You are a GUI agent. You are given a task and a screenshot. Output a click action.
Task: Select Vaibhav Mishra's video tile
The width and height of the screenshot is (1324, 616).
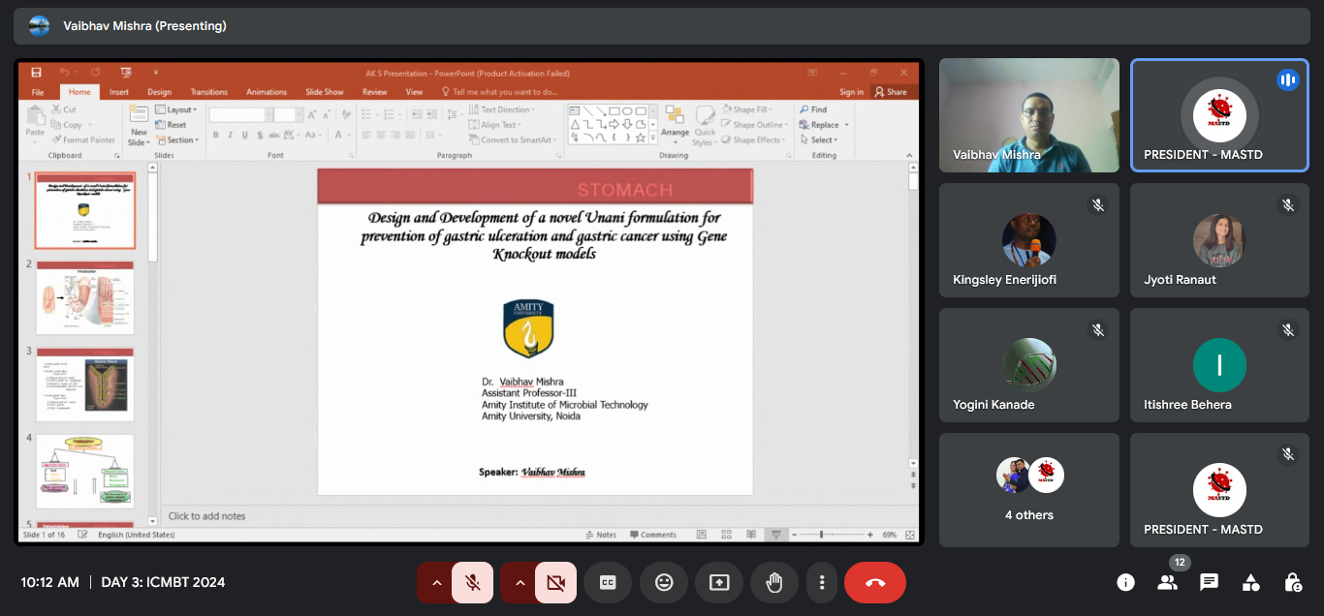(x=1028, y=115)
